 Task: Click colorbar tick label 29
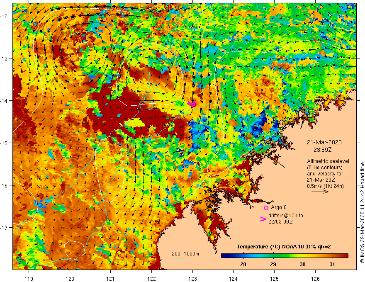click(x=273, y=264)
